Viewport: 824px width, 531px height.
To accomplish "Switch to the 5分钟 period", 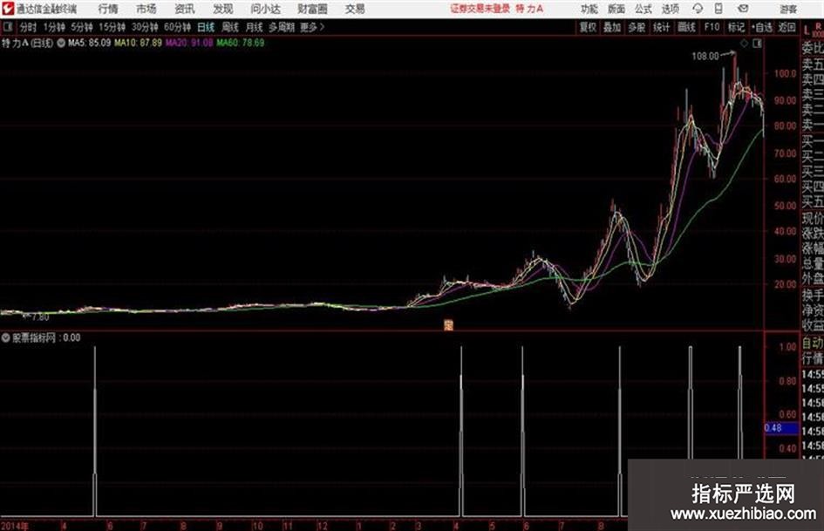I will click(x=82, y=27).
